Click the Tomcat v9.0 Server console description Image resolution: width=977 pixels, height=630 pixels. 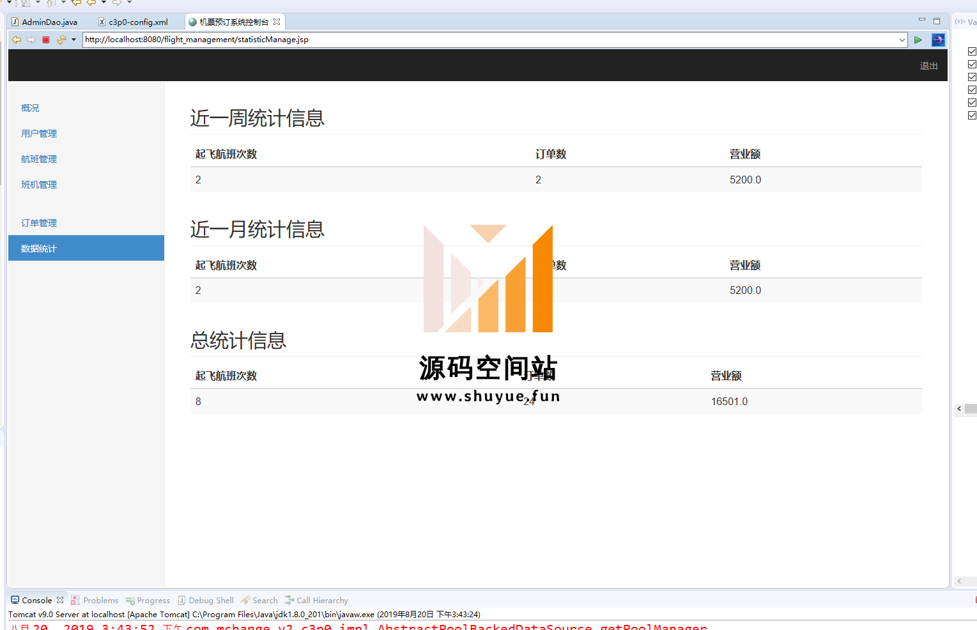coord(244,614)
